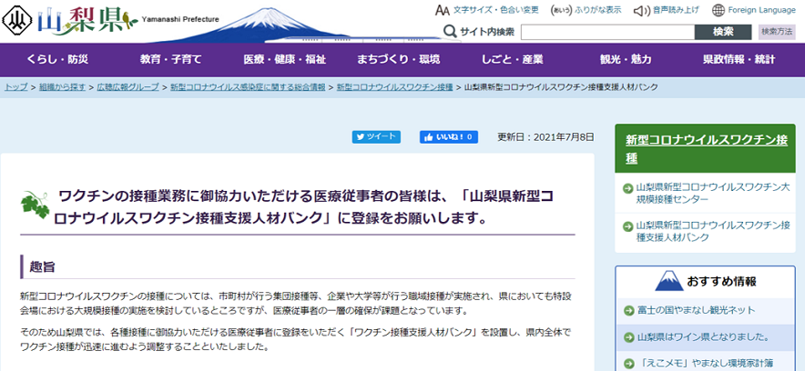Open the 医療・健康・福祉 menu
The width and height of the screenshot is (805, 371).
284,59
